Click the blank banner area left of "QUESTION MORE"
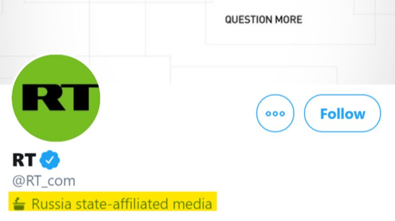The width and height of the screenshot is (395, 221). [x=130, y=26]
